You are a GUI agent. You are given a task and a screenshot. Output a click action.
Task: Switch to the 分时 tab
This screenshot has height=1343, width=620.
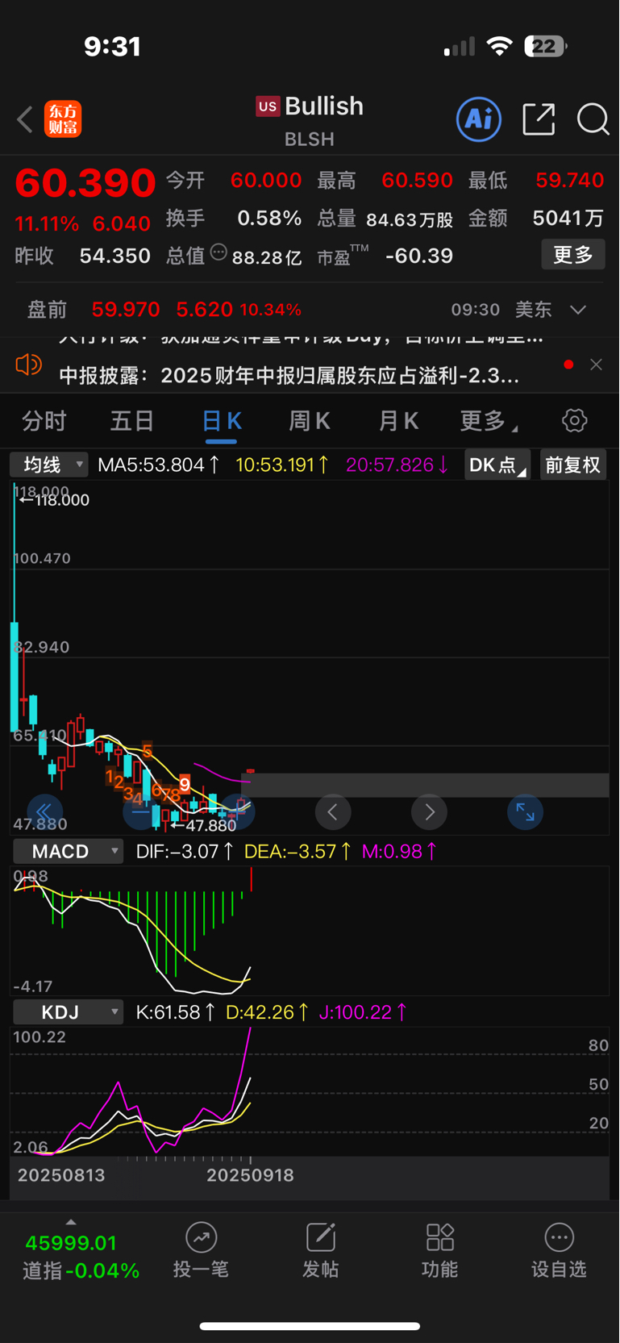(x=44, y=420)
